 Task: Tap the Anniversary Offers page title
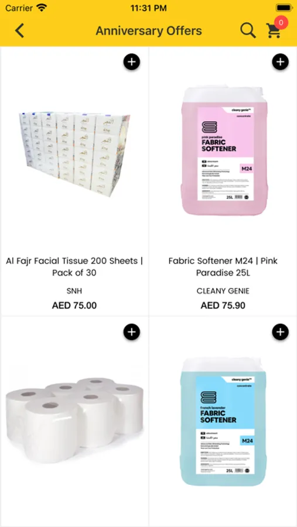(x=149, y=31)
